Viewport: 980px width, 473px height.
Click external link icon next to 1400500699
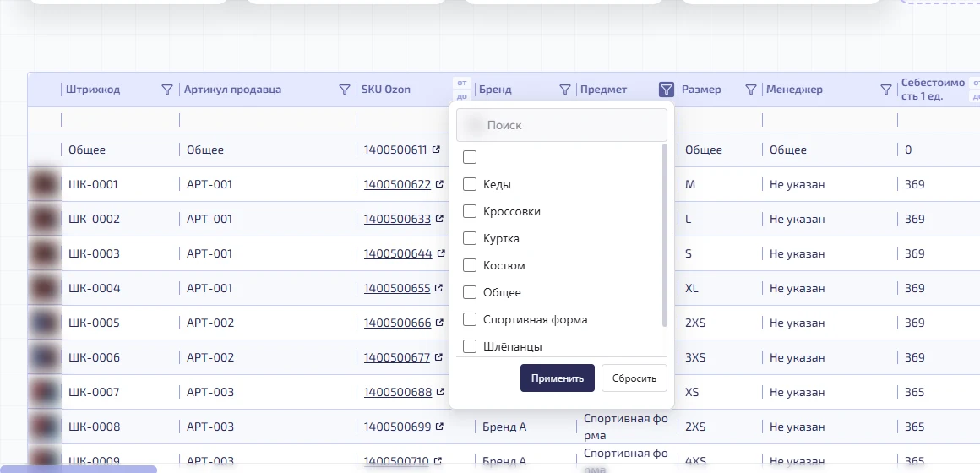pos(440,427)
